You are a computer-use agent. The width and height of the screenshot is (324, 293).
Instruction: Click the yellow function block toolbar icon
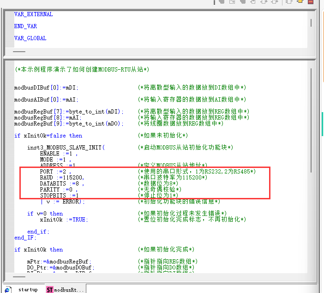click(300, 2)
